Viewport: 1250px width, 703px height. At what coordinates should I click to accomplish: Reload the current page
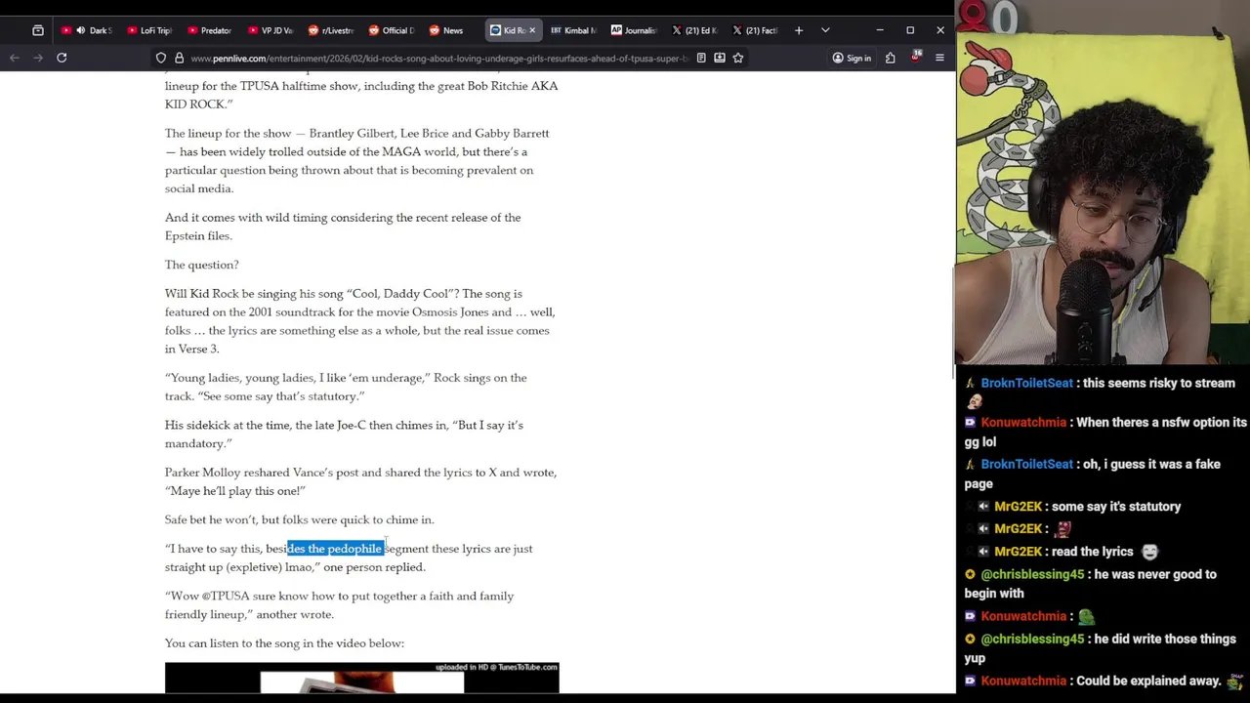pyautogui.click(x=62, y=58)
